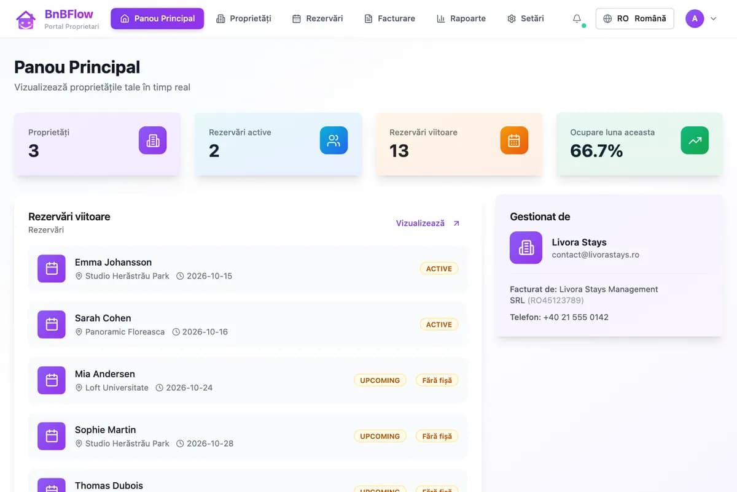
Task: Click the Thomas Dubois reservation name
Action: point(109,486)
